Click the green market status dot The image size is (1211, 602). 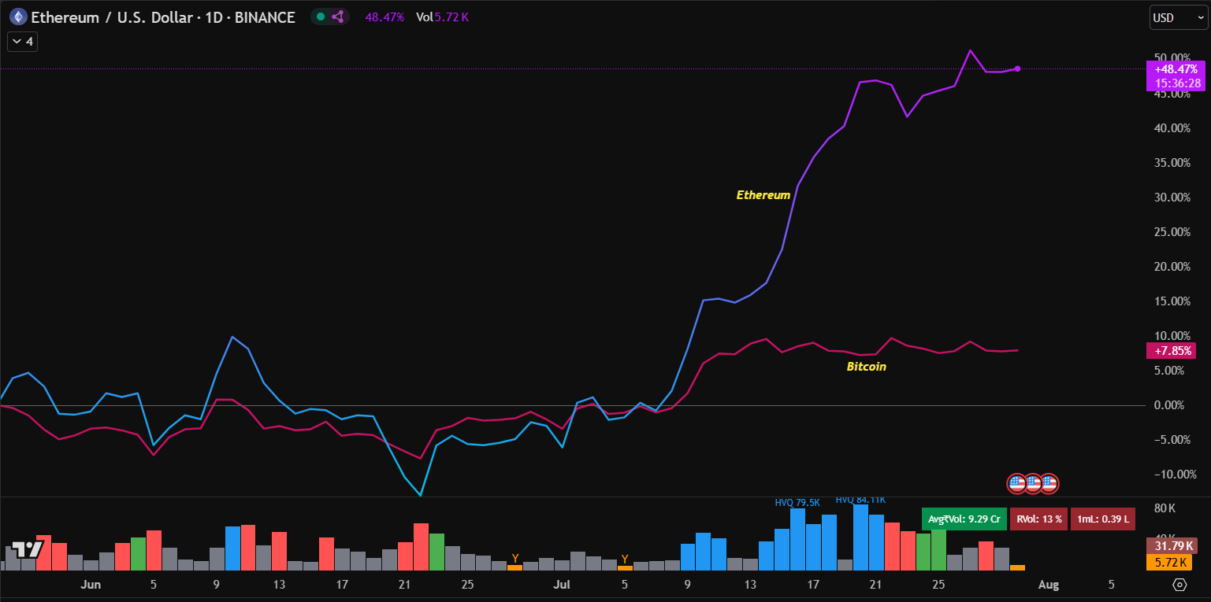pyautogui.click(x=321, y=17)
